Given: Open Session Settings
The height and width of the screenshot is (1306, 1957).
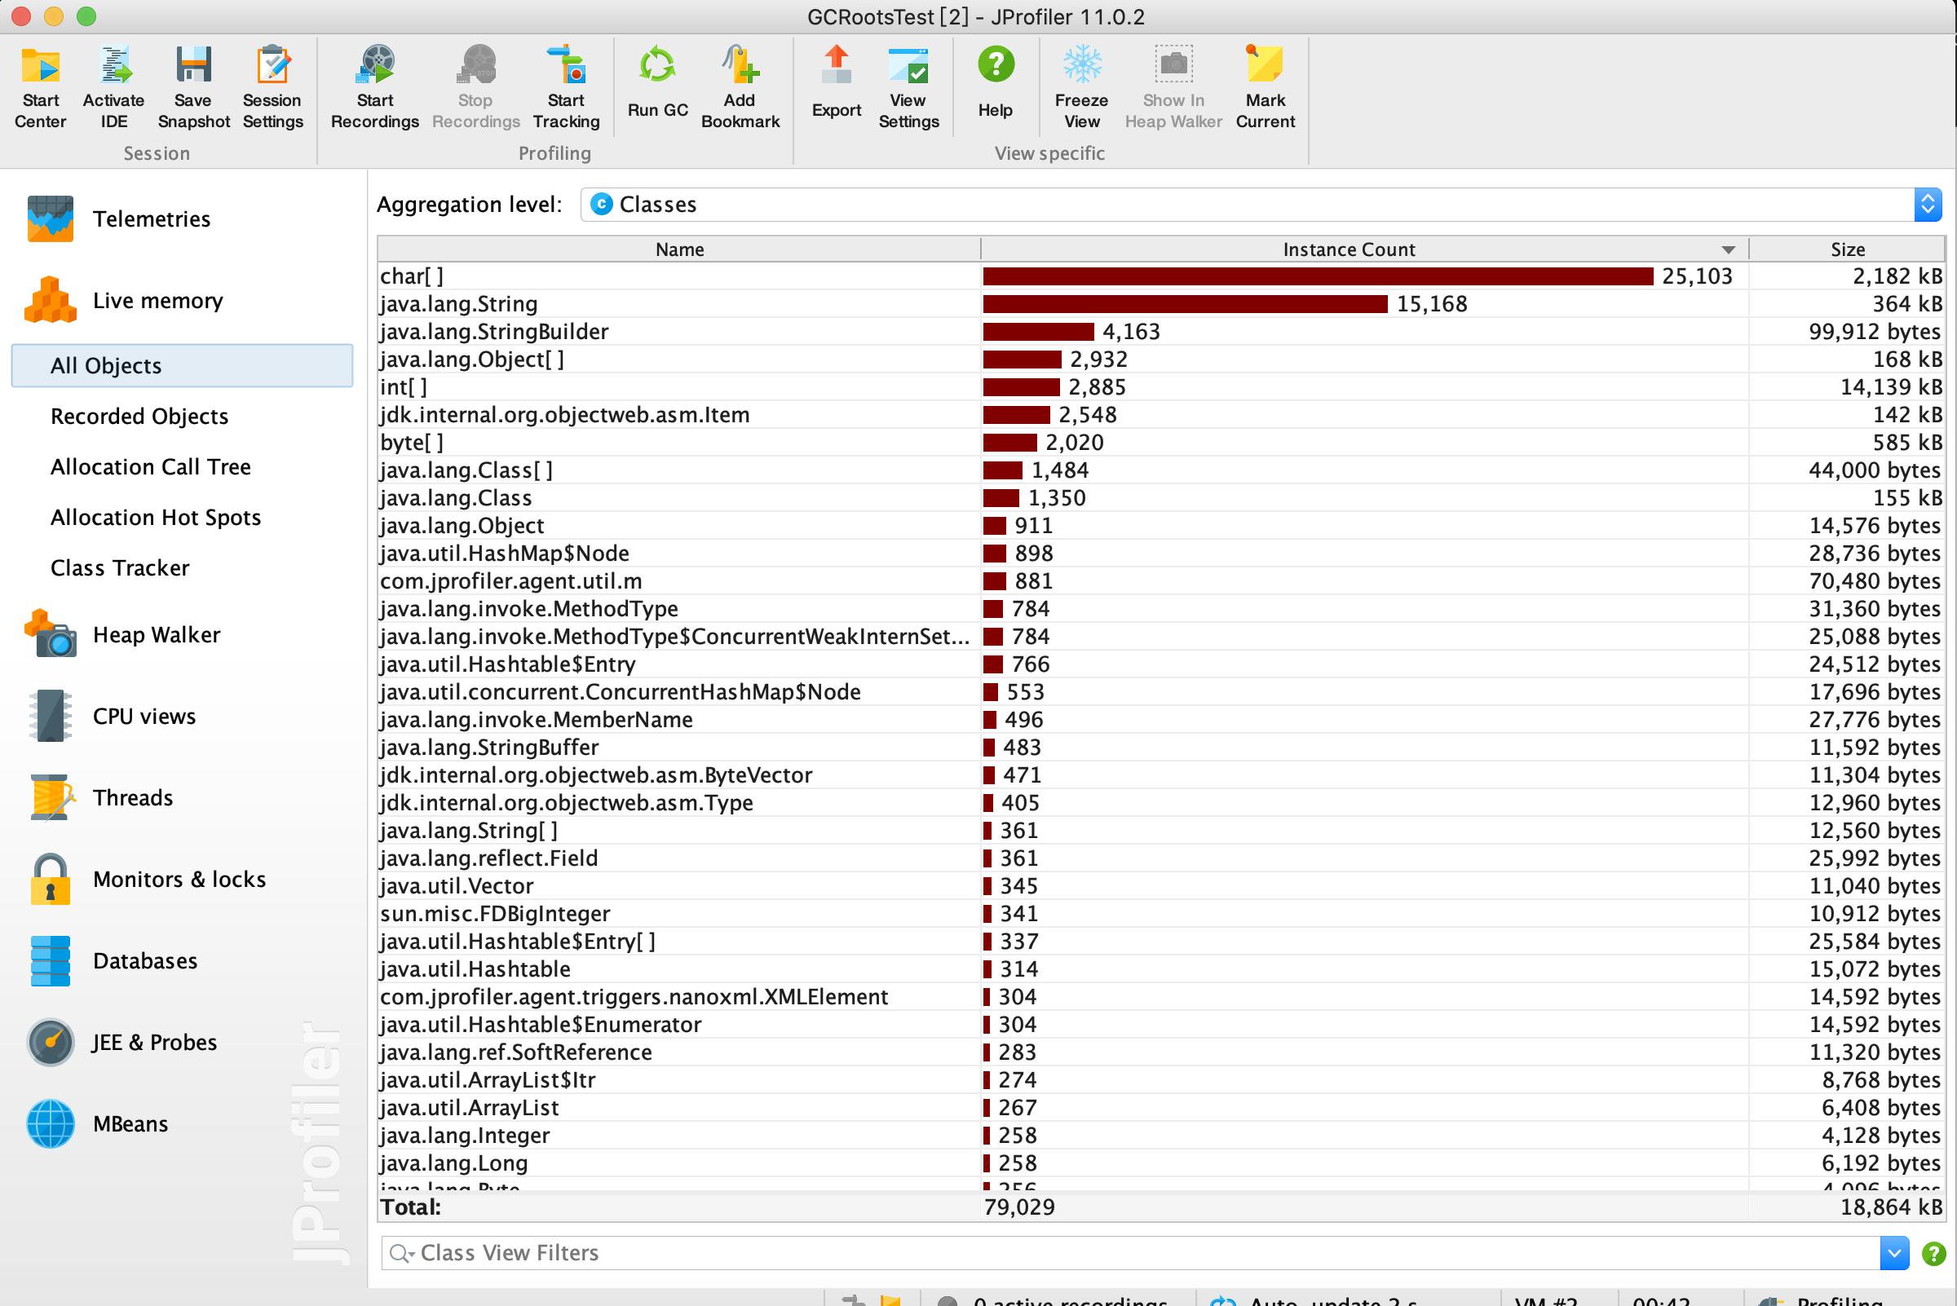Looking at the screenshot, I should 272,87.
